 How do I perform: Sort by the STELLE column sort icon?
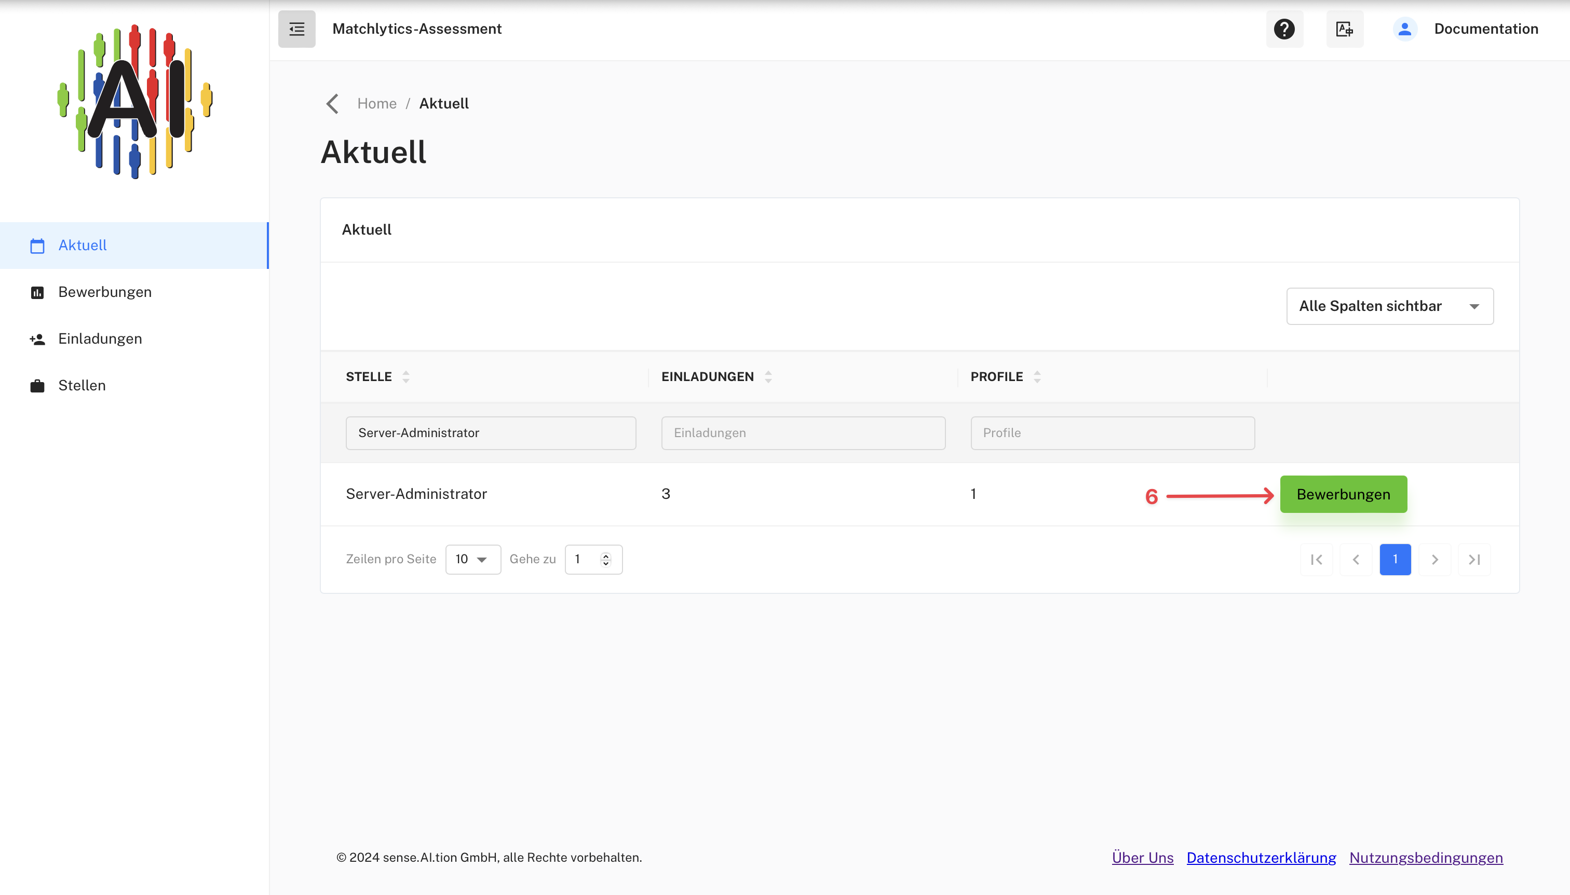pos(405,377)
